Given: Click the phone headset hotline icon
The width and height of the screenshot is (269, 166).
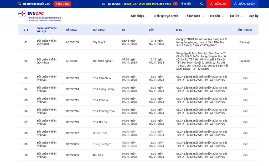Looking at the screenshot, I should click(20, 4).
